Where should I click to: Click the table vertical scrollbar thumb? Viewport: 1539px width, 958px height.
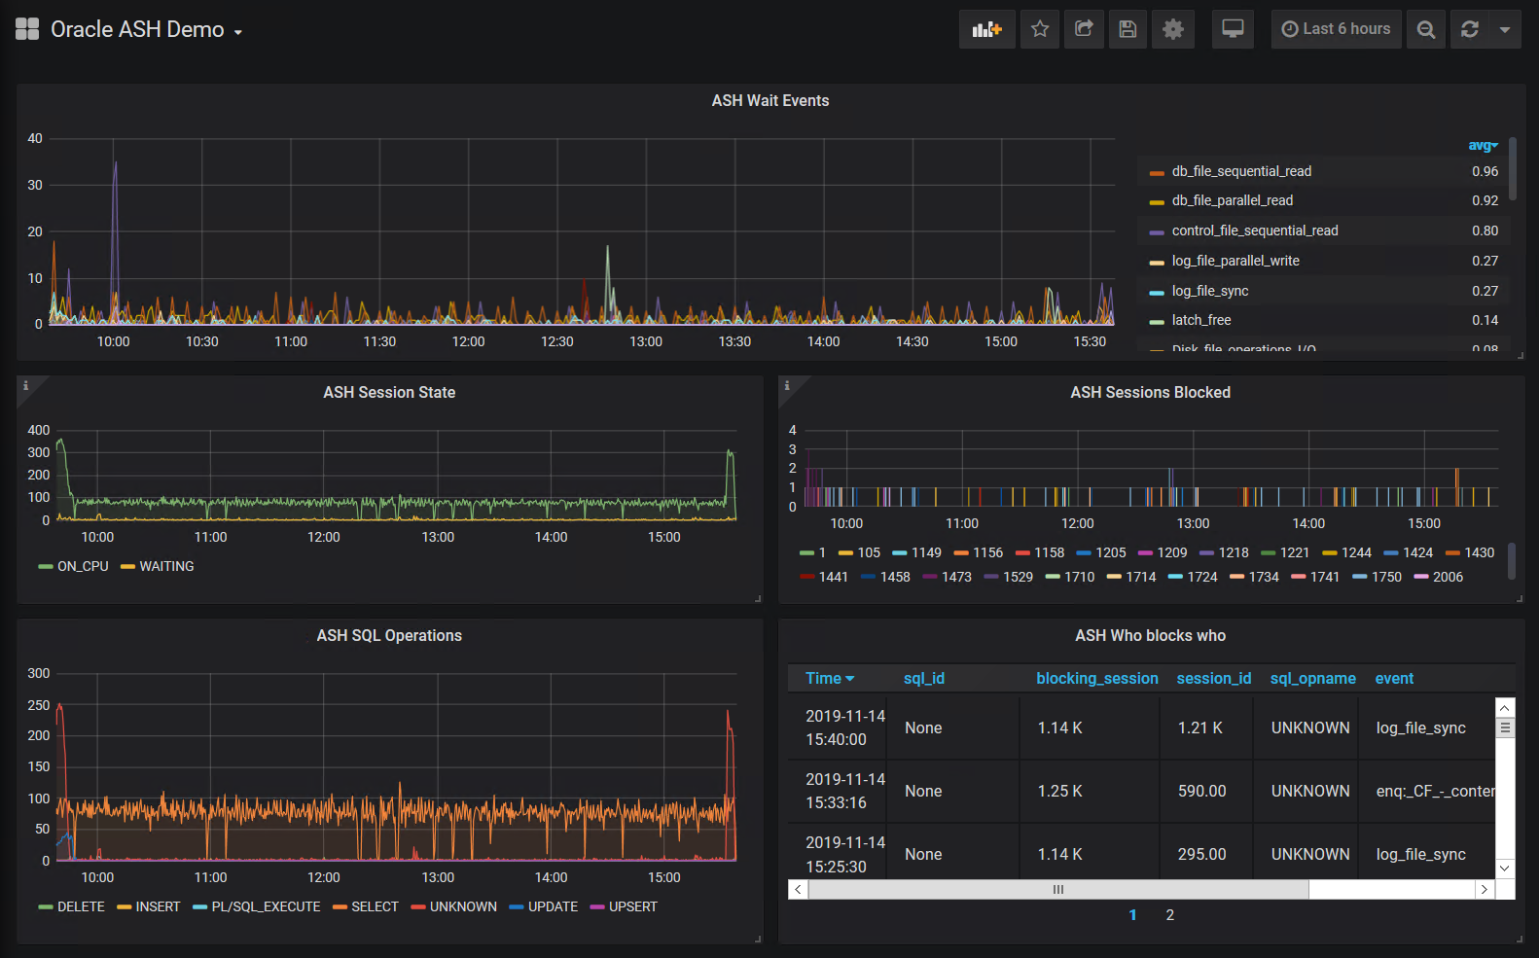[1505, 727]
